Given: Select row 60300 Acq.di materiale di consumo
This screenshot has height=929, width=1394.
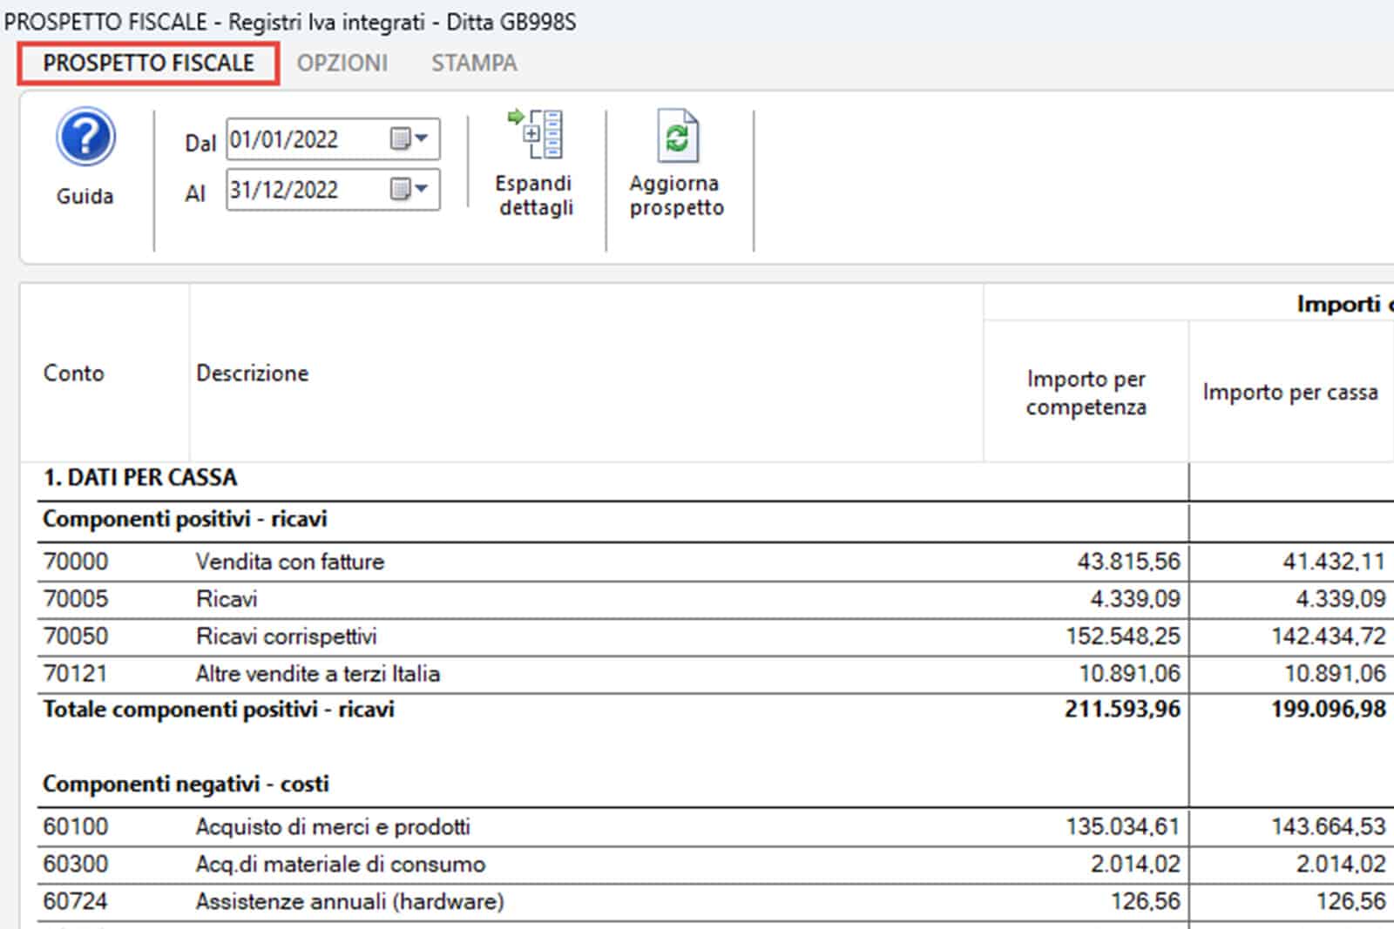Looking at the screenshot, I should click(x=340, y=865).
